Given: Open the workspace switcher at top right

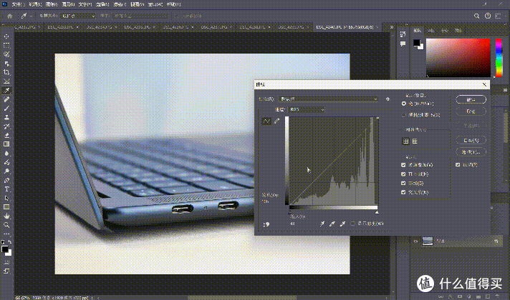Looking at the screenshot, I should [x=498, y=16].
